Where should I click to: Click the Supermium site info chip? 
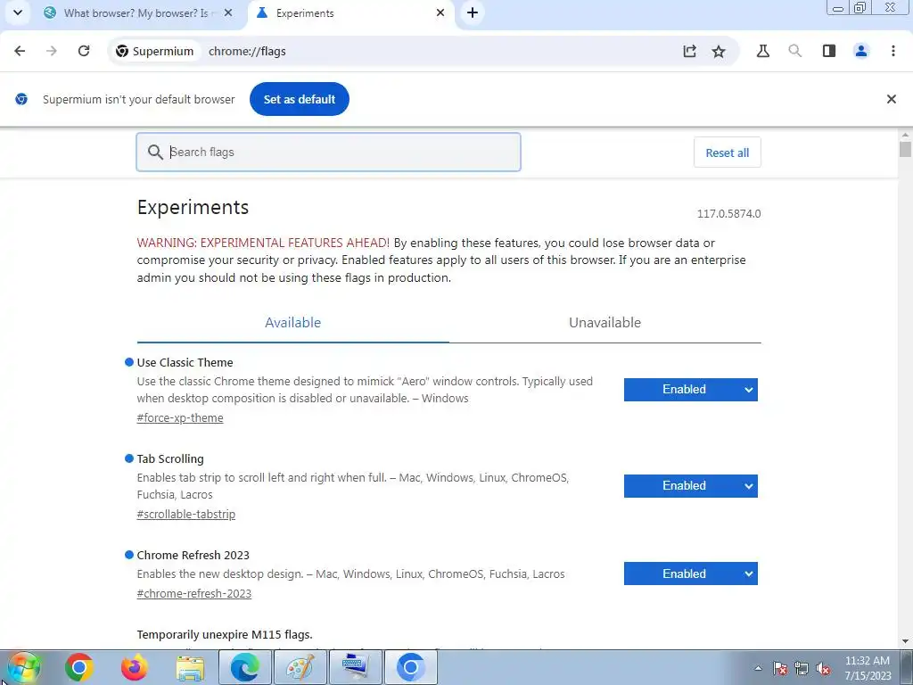click(155, 51)
